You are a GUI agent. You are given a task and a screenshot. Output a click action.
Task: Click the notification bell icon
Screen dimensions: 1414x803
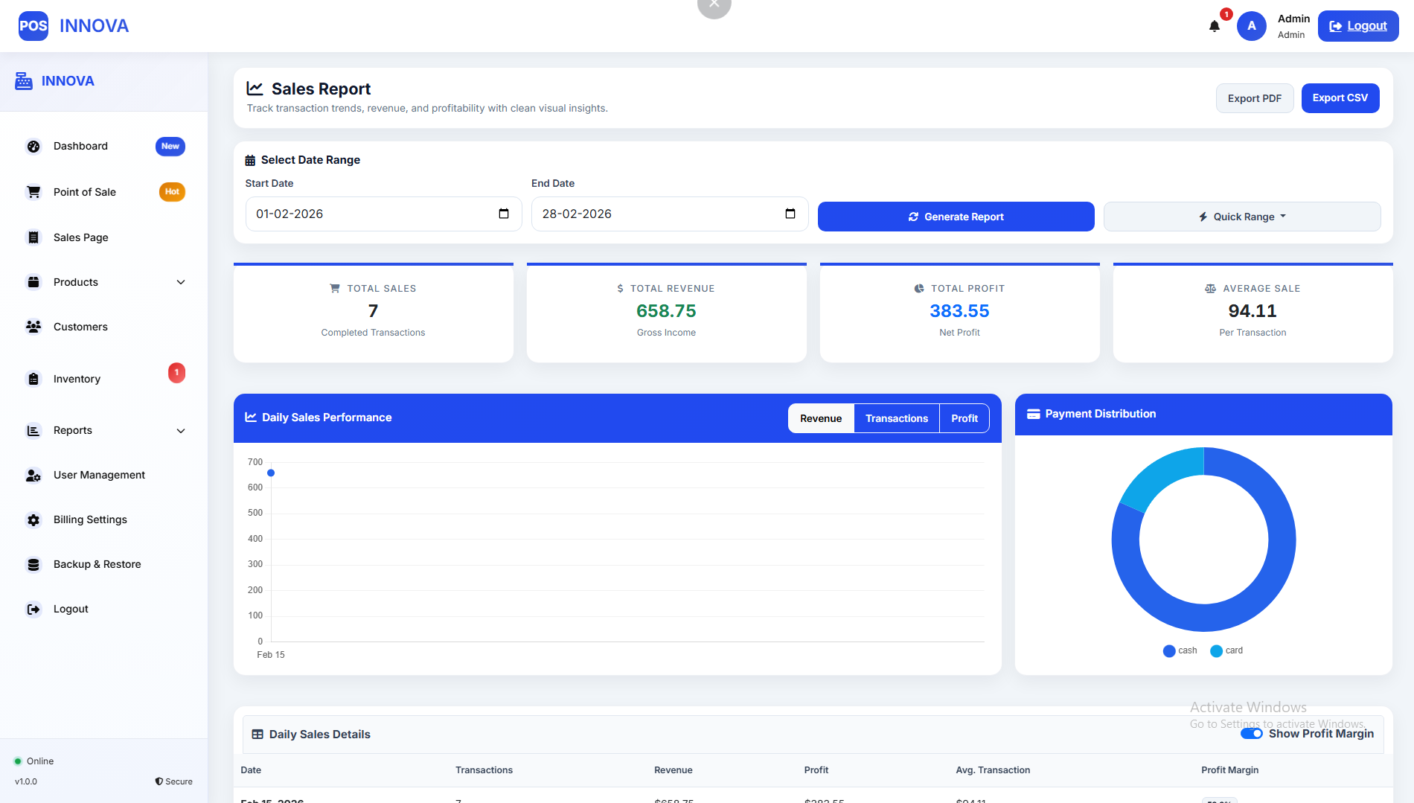[1215, 26]
